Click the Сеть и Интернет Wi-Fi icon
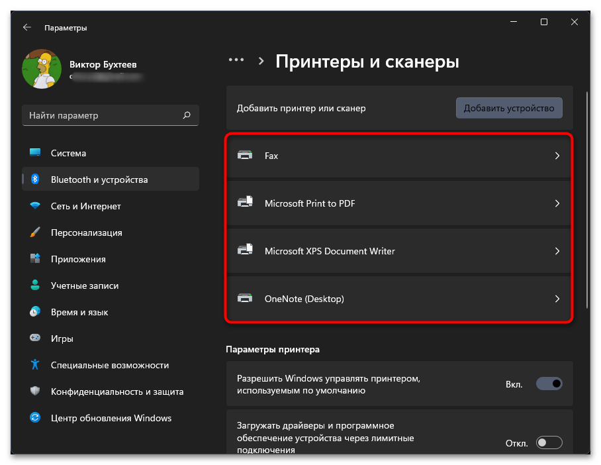601x465 pixels. point(35,205)
